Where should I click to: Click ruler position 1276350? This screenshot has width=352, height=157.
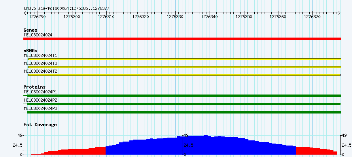click(244, 17)
